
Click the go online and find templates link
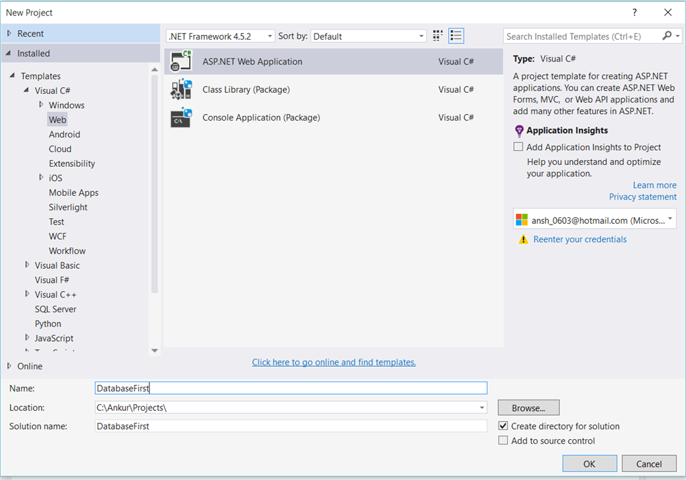pyautogui.click(x=334, y=362)
